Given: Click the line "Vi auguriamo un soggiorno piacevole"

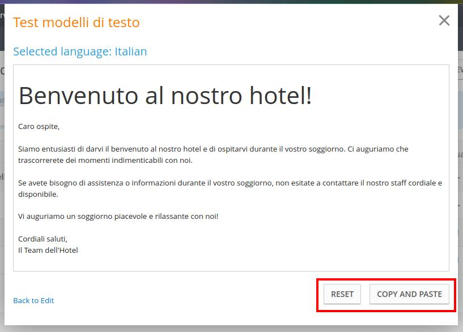Looking at the screenshot, I should 118,216.
